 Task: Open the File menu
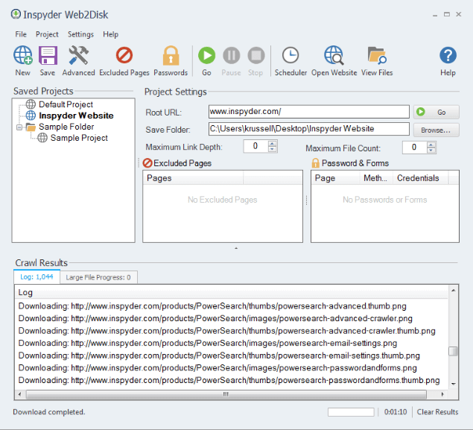click(21, 34)
